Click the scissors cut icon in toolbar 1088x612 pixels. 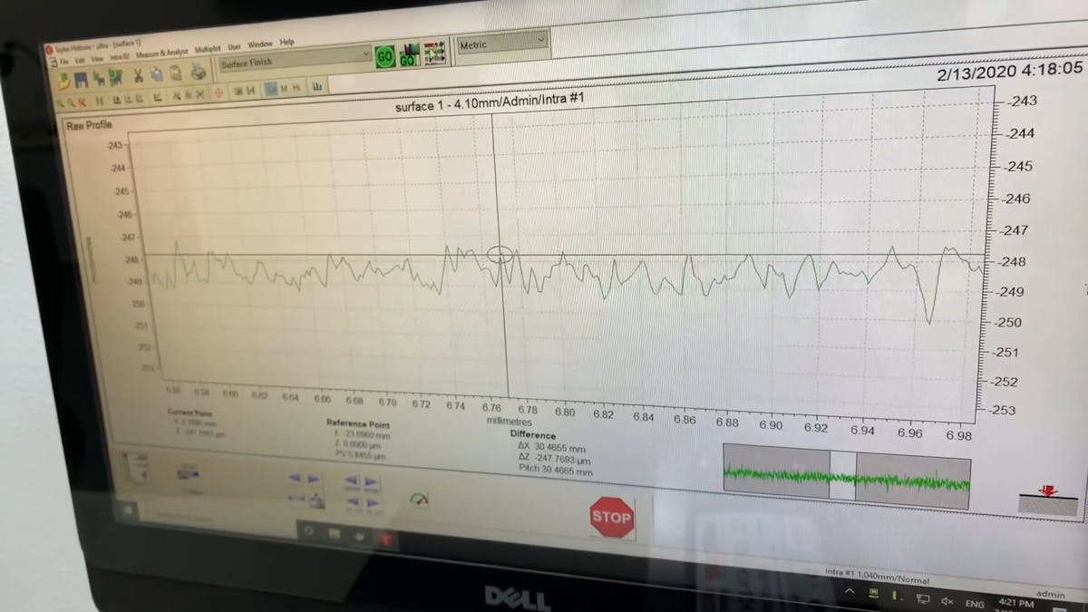(137, 76)
